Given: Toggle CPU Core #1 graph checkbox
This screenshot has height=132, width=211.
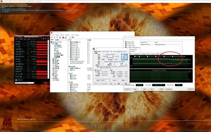Looking at the screenshot, I should pyautogui.click(x=139, y=57).
